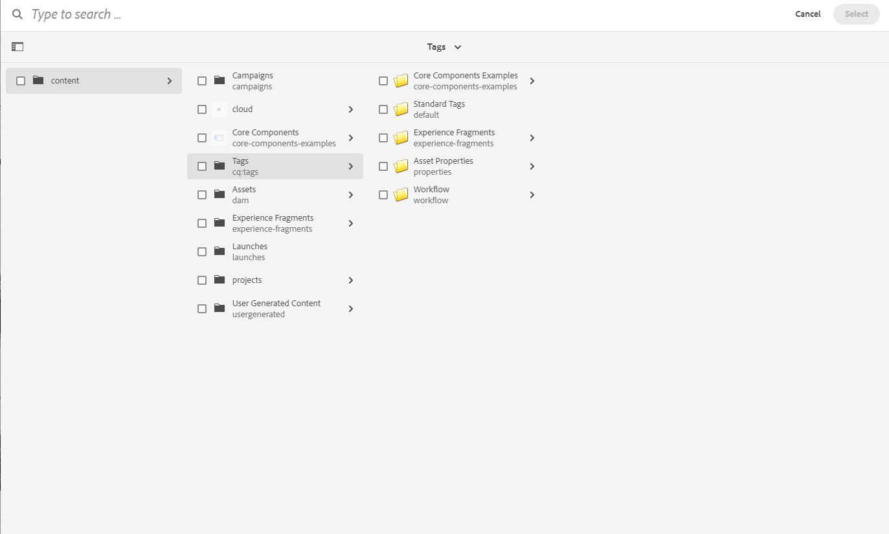Check the User Generated Content checkbox

click(x=202, y=309)
